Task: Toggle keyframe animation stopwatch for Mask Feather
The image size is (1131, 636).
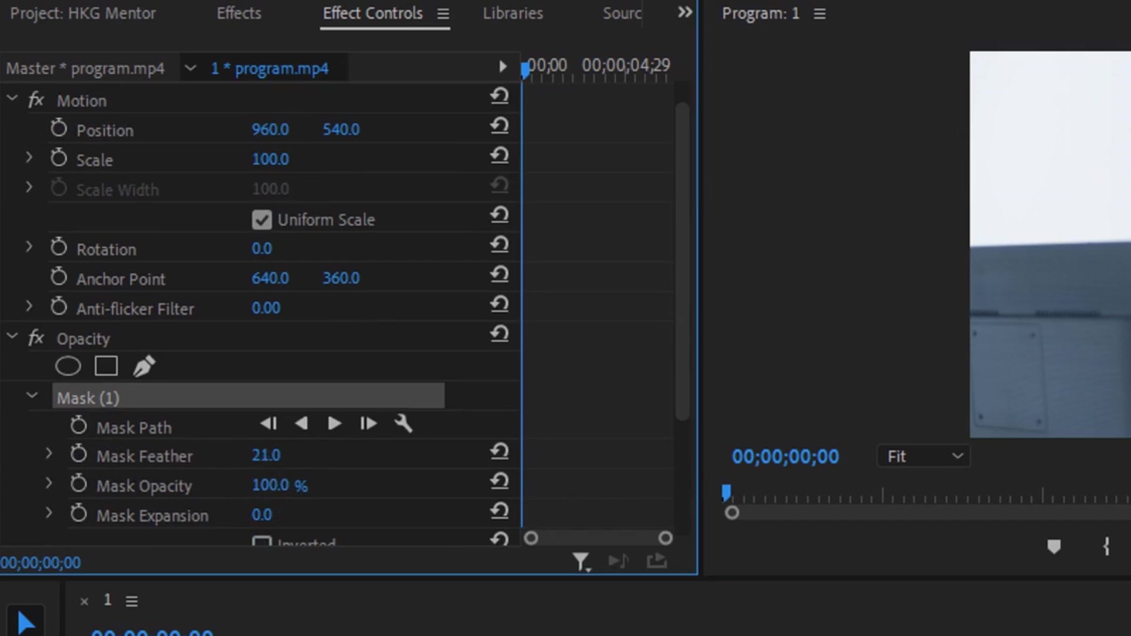Action: pyautogui.click(x=78, y=453)
